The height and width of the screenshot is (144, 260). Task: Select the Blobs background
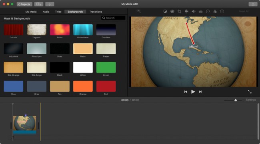[x=60, y=30]
